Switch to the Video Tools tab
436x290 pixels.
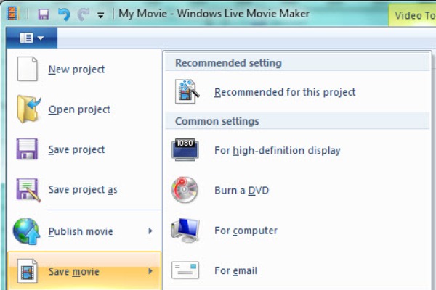[x=413, y=15]
